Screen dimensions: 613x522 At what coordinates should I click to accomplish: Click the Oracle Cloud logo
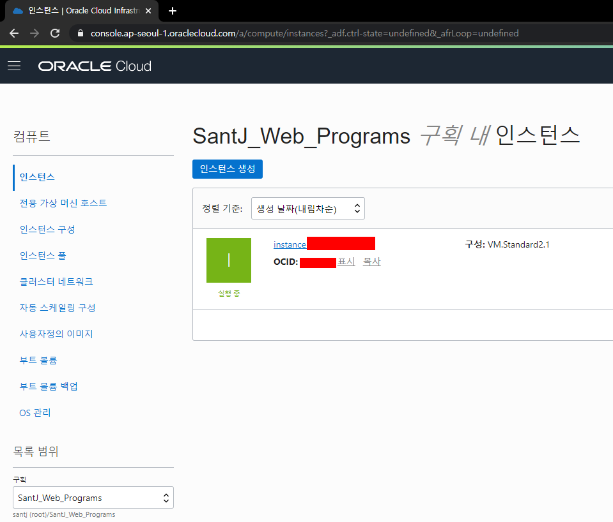95,66
